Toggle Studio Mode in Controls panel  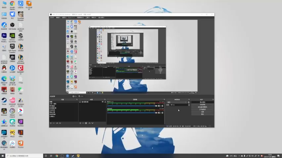click(x=202, y=109)
